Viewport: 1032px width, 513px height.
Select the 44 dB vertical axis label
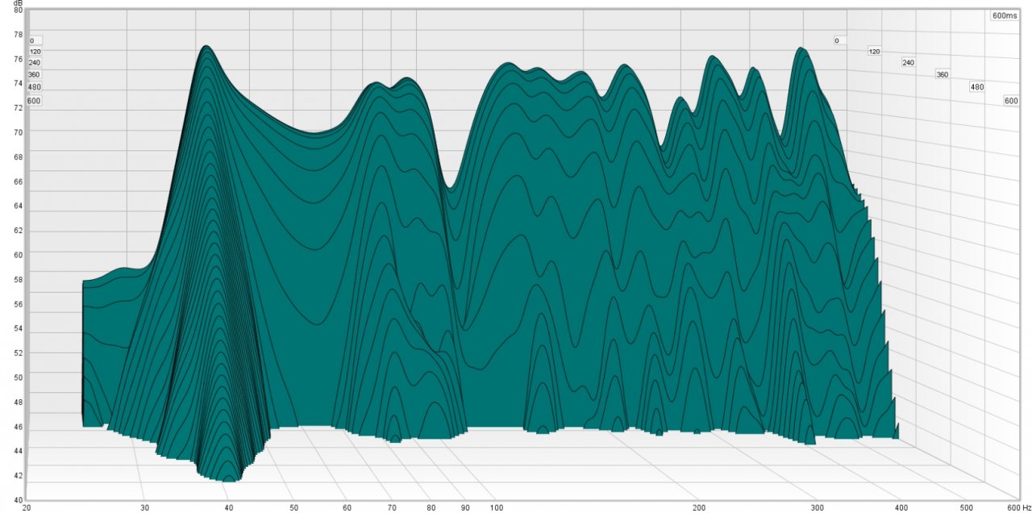pyautogui.click(x=18, y=450)
